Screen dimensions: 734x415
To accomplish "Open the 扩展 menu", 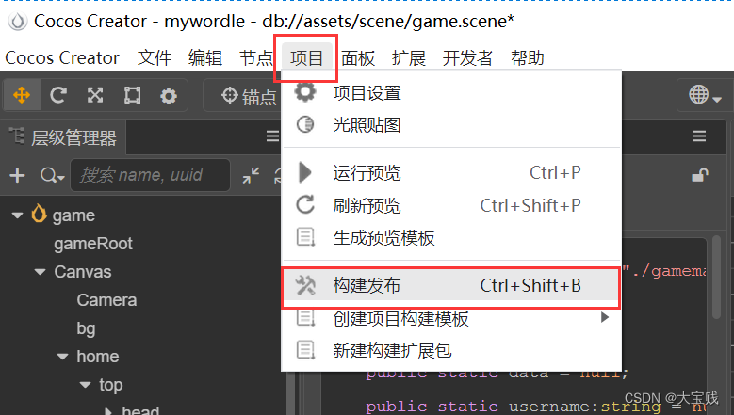I will pos(409,58).
